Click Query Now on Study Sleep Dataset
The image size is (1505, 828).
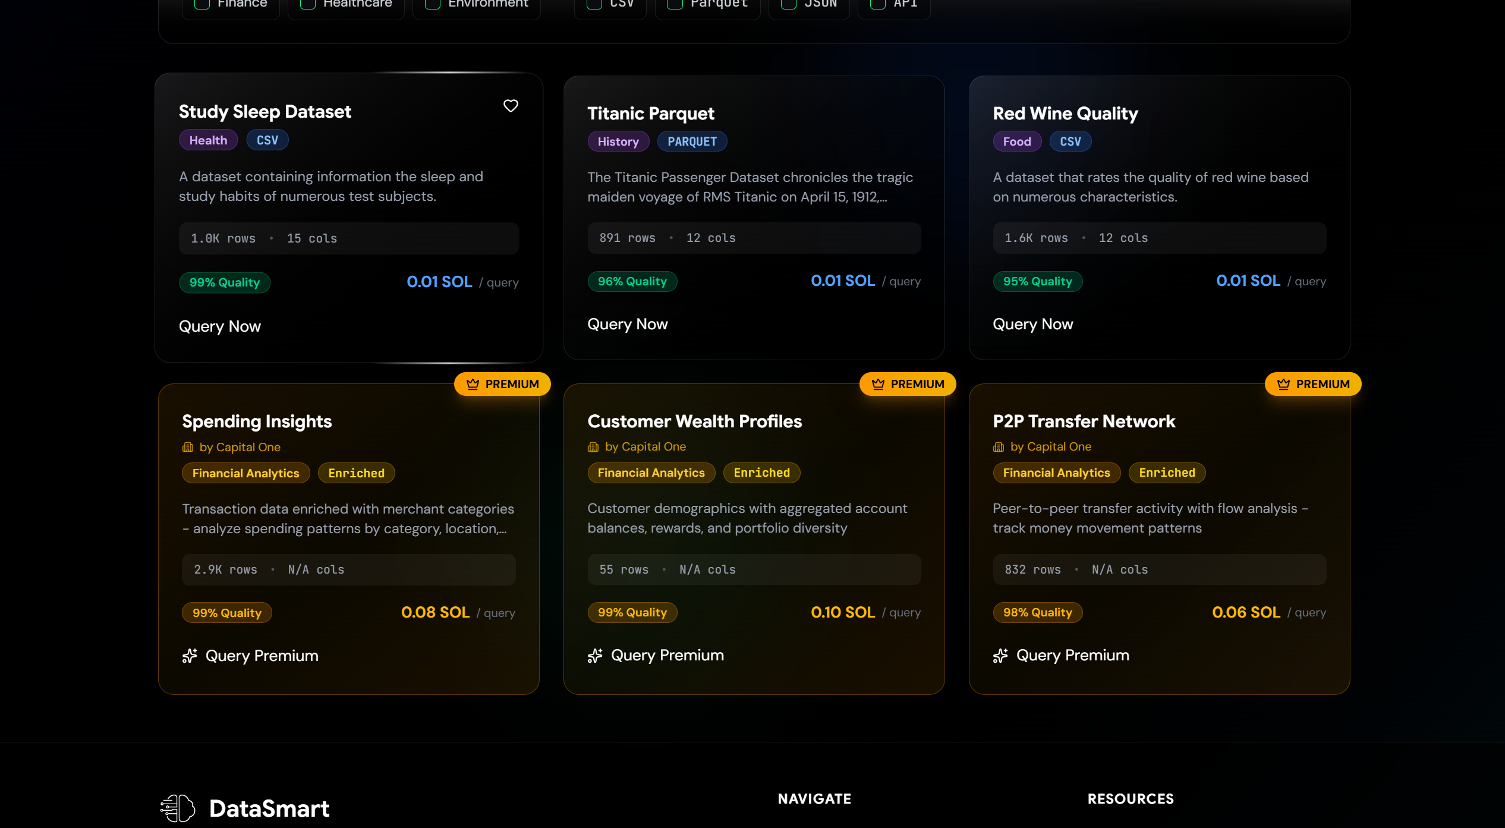pos(220,326)
